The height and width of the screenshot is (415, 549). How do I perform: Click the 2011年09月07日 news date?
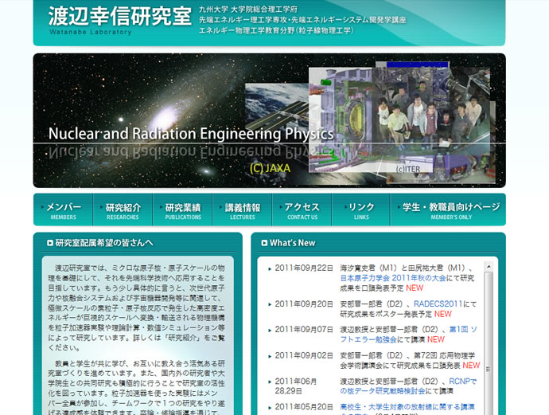pos(304,330)
